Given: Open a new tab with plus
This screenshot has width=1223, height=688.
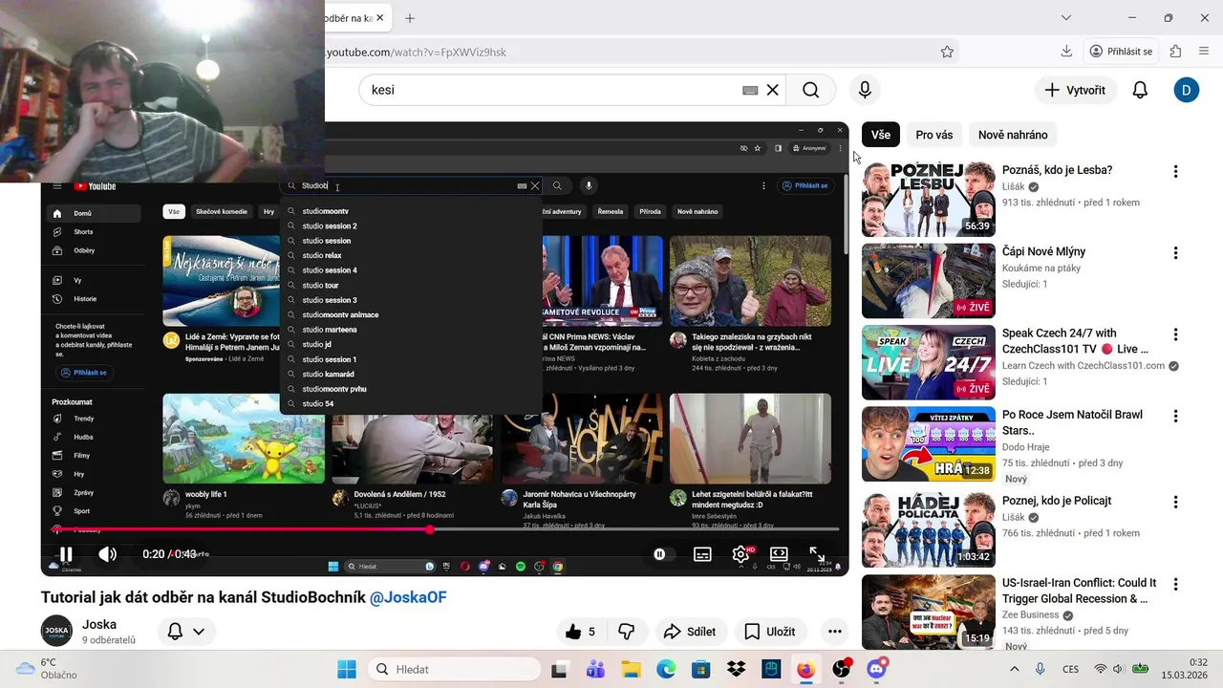Looking at the screenshot, I should pos(410,18).
